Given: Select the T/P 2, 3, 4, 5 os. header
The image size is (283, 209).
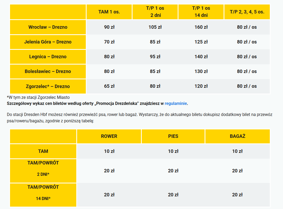Looking at the screenshot, I should 247,12.
